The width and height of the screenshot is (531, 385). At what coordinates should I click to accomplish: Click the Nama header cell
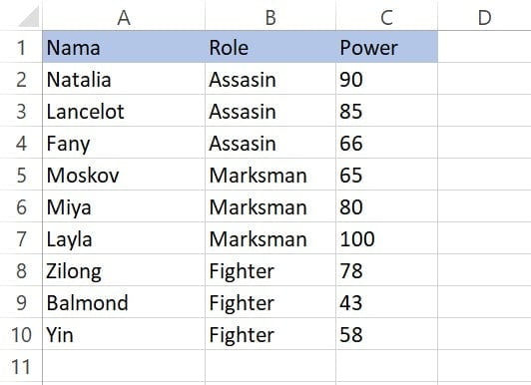pyautogui.click(x=124, y=47)
